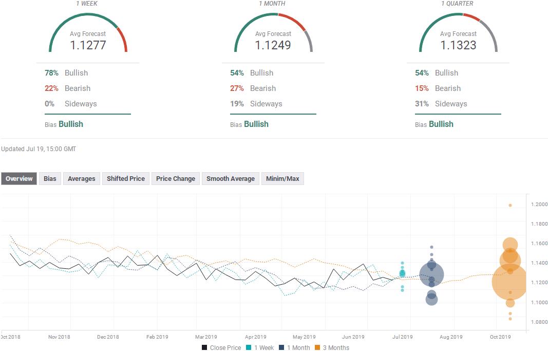This screenshot has width=548, height=351.
Task: Click the 15% Bearish value
Action: (422, 88)
